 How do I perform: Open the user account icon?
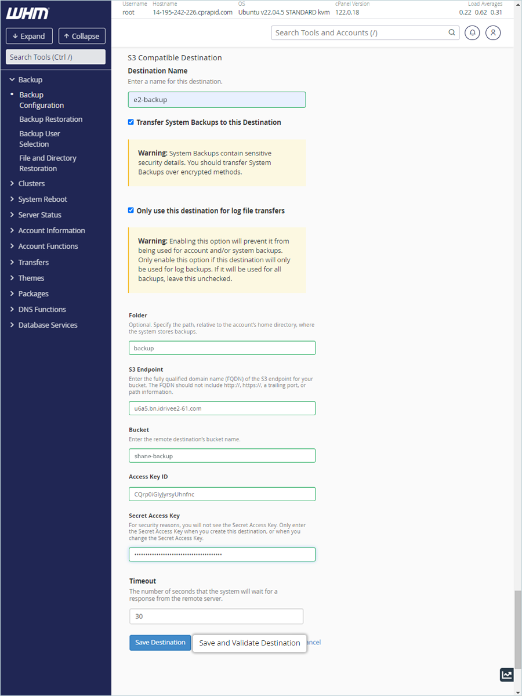coord(493,33)
